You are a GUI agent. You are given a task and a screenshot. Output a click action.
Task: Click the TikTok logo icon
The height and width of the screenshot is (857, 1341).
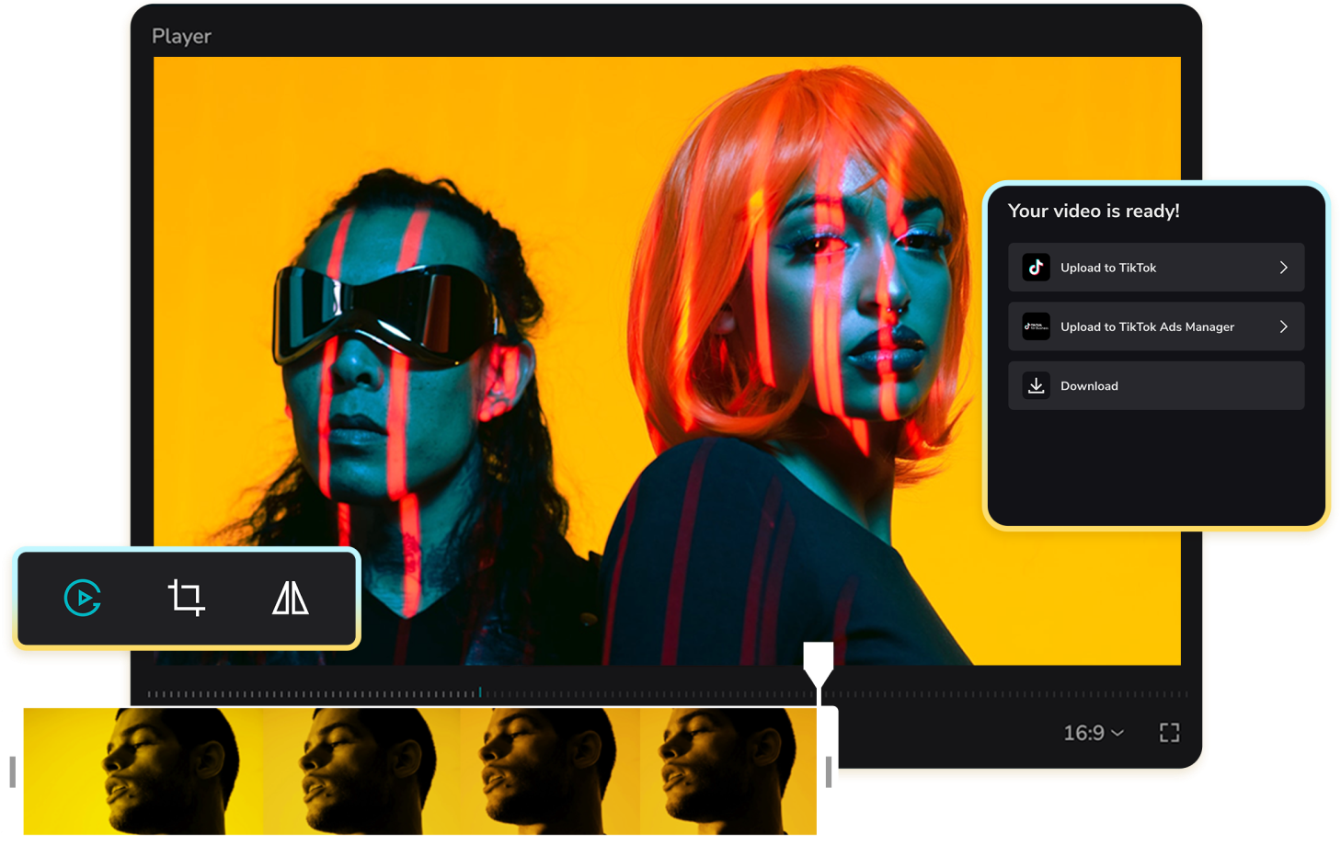[x=1037, y=268]
